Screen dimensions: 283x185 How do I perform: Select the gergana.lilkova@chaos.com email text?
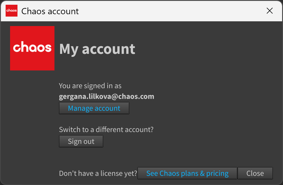[107, 96]
